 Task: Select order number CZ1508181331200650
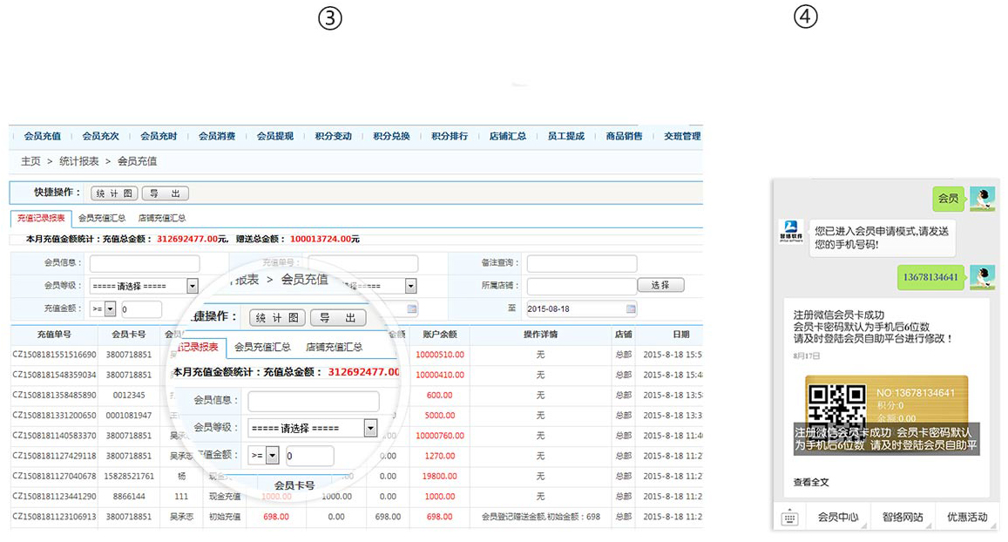click(x=54, y=416)
